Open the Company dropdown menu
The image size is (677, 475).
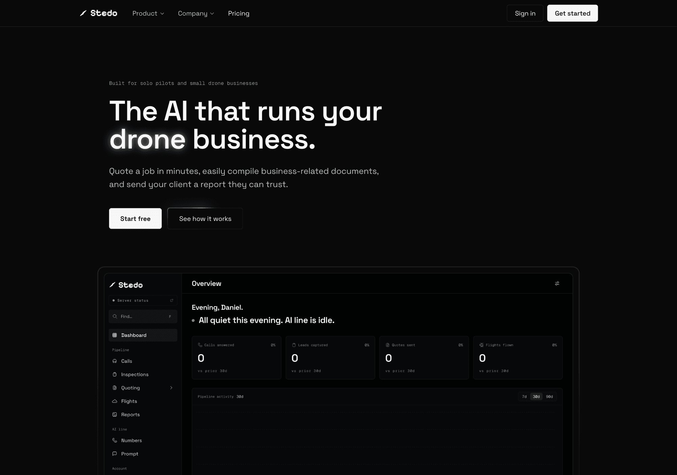(196, 13)
